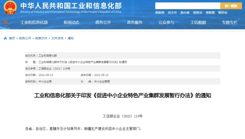The height and width of the screenshot is (139, 245).
Task: Open the 看新闻 quick link
Action: (x=160, y=13)
